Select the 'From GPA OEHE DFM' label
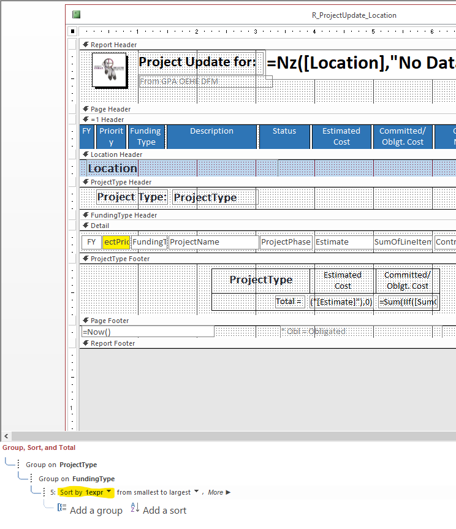Screen dimensions: 456x529 (x=205, y=82)
